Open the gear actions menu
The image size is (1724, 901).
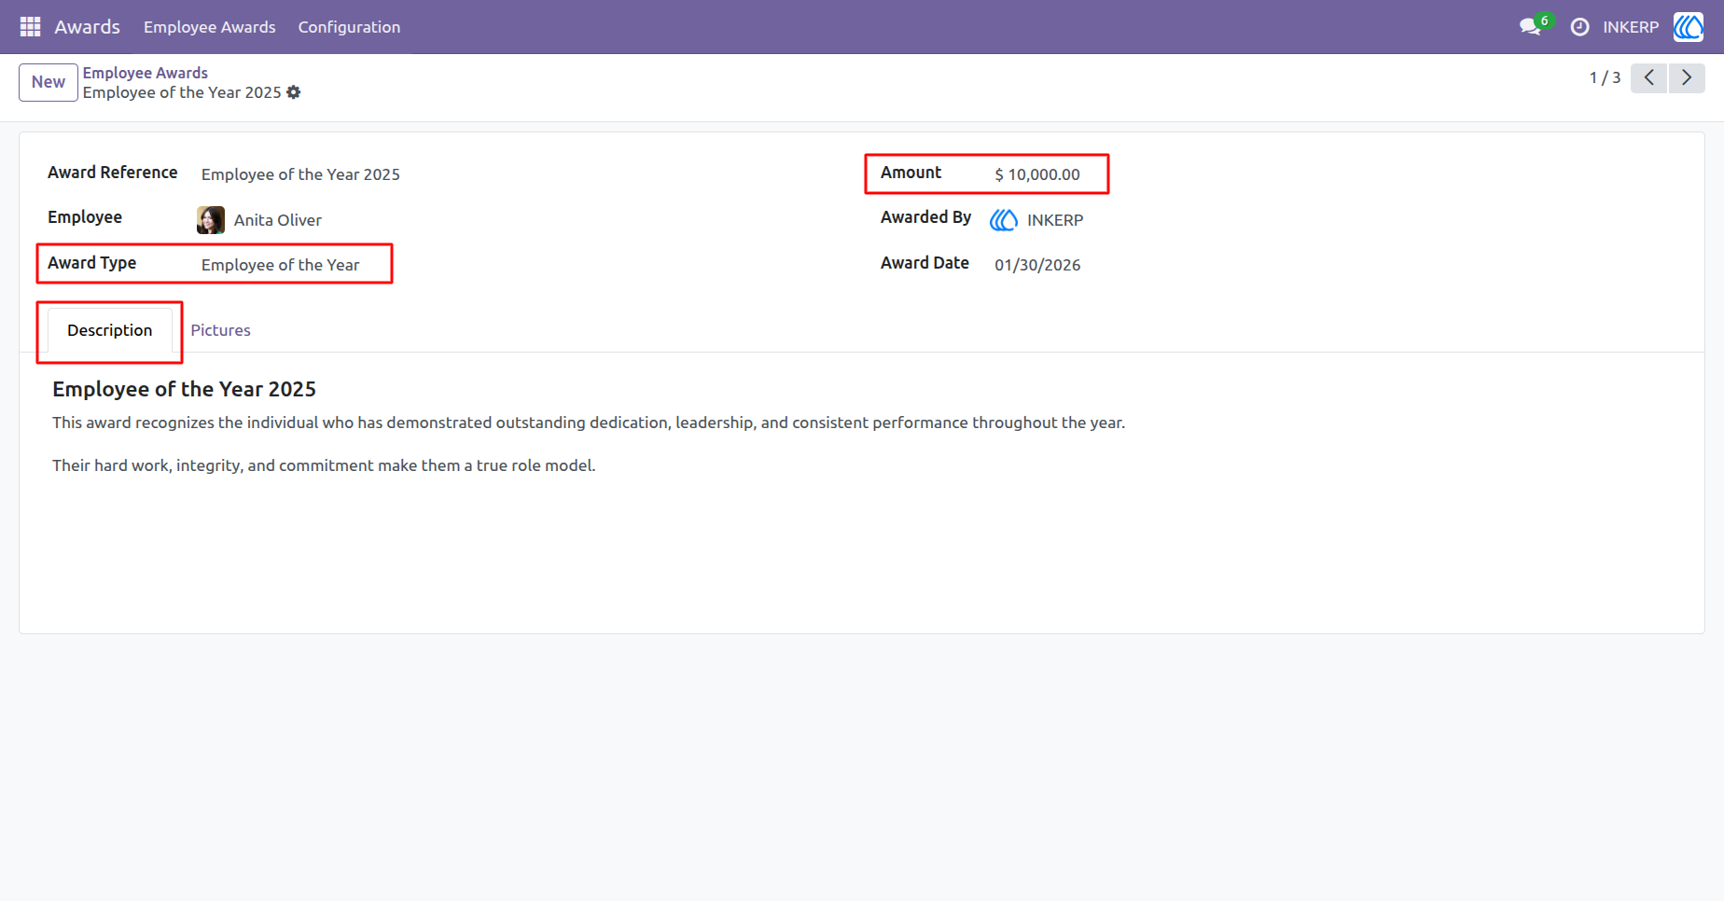pos(294,92)
